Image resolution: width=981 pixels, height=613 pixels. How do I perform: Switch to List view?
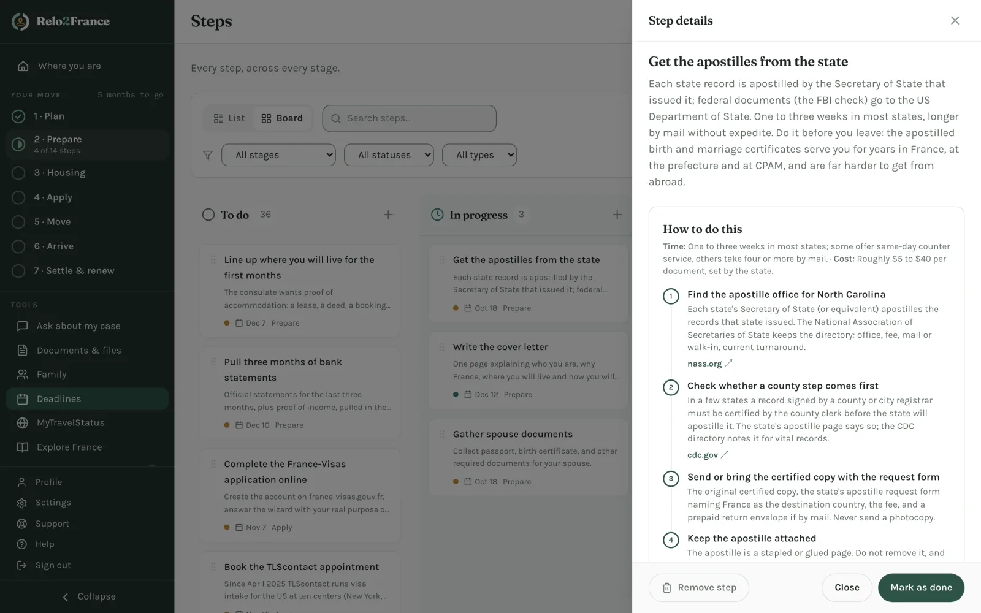(229, 118)
